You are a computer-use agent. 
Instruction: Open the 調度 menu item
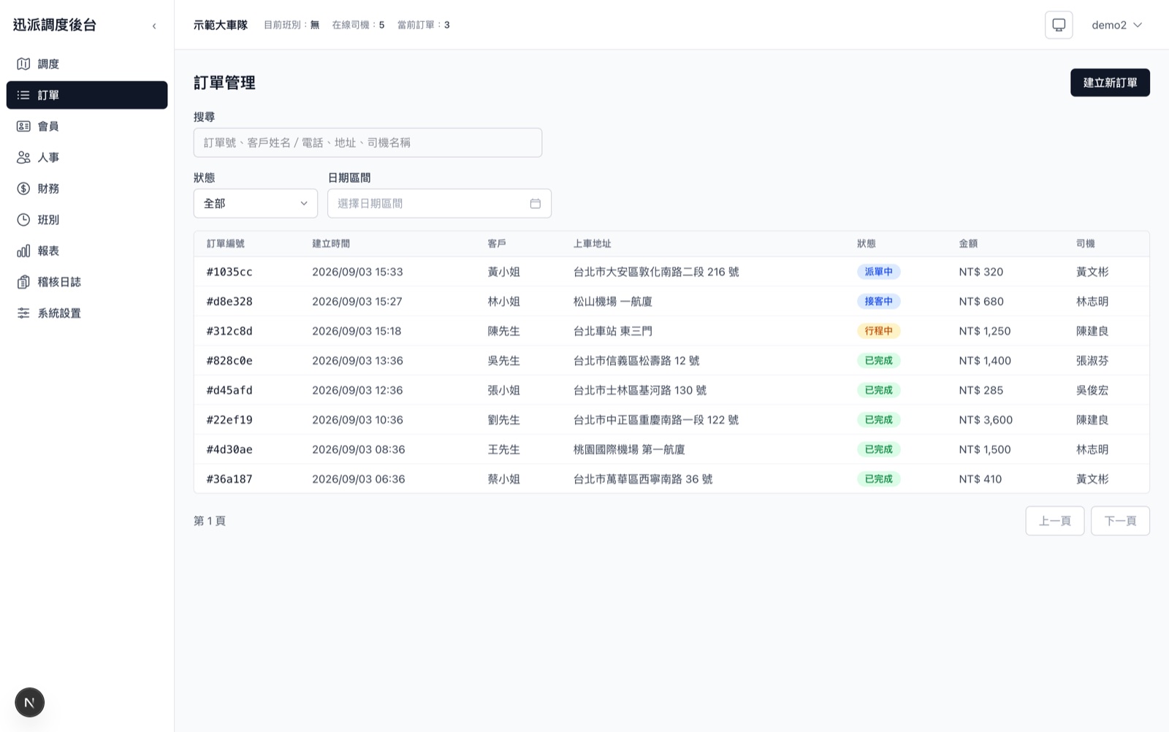point(87,64)
